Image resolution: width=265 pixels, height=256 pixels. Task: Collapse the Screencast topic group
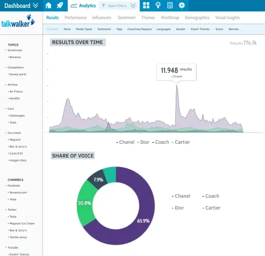(x=6, y=50)
